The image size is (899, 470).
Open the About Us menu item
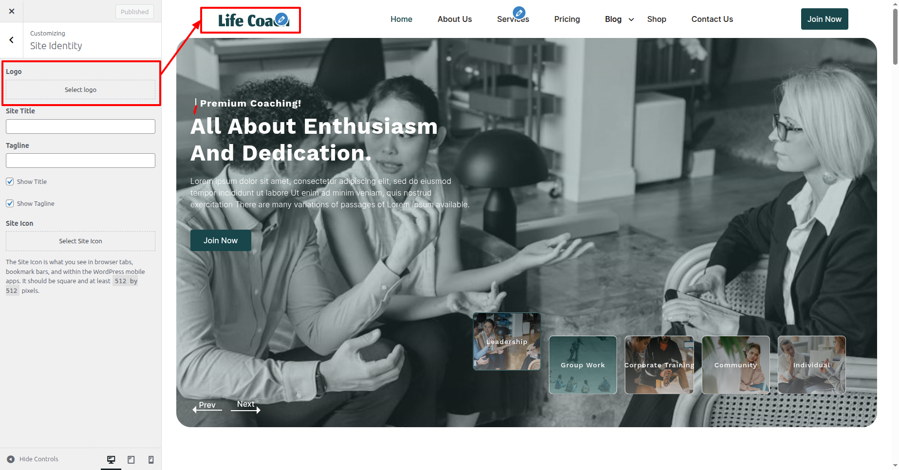454,19
